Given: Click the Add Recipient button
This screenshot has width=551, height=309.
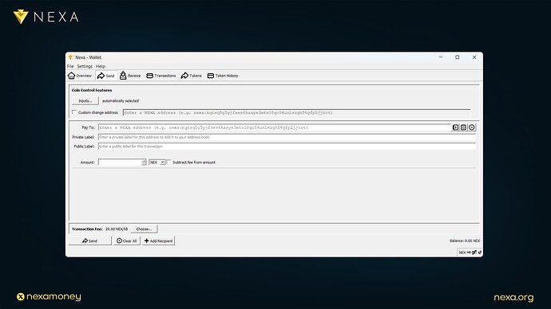Looking at the screenshot, I should pos(158,241).
